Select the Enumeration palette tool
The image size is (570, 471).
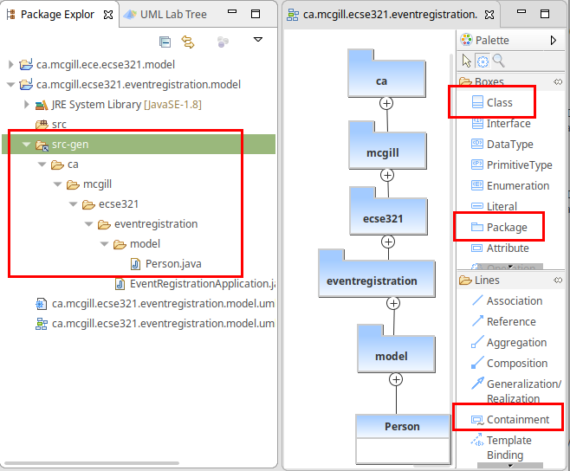tap(510, 185)
